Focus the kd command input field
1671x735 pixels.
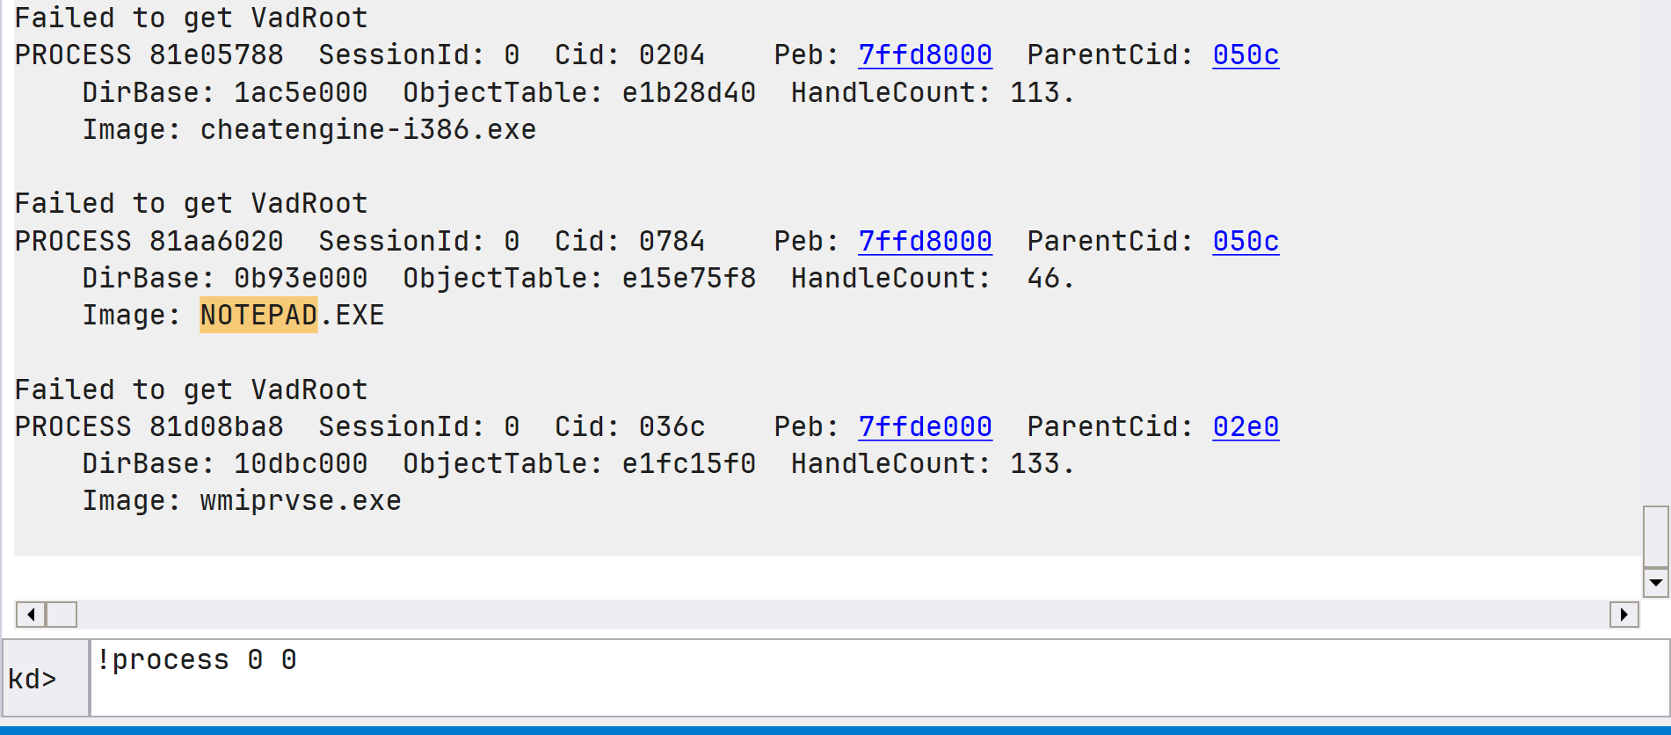click(x=879, y=678)
